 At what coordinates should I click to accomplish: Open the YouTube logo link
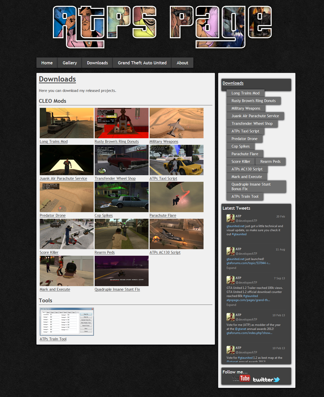[x=241, y=379]
